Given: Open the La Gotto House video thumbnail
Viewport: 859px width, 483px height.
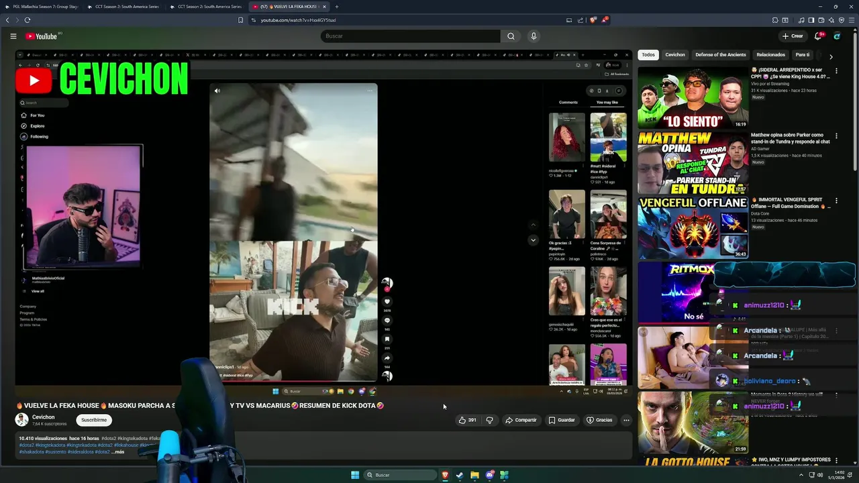Looking at the screenshot, I should click(693, 462).
